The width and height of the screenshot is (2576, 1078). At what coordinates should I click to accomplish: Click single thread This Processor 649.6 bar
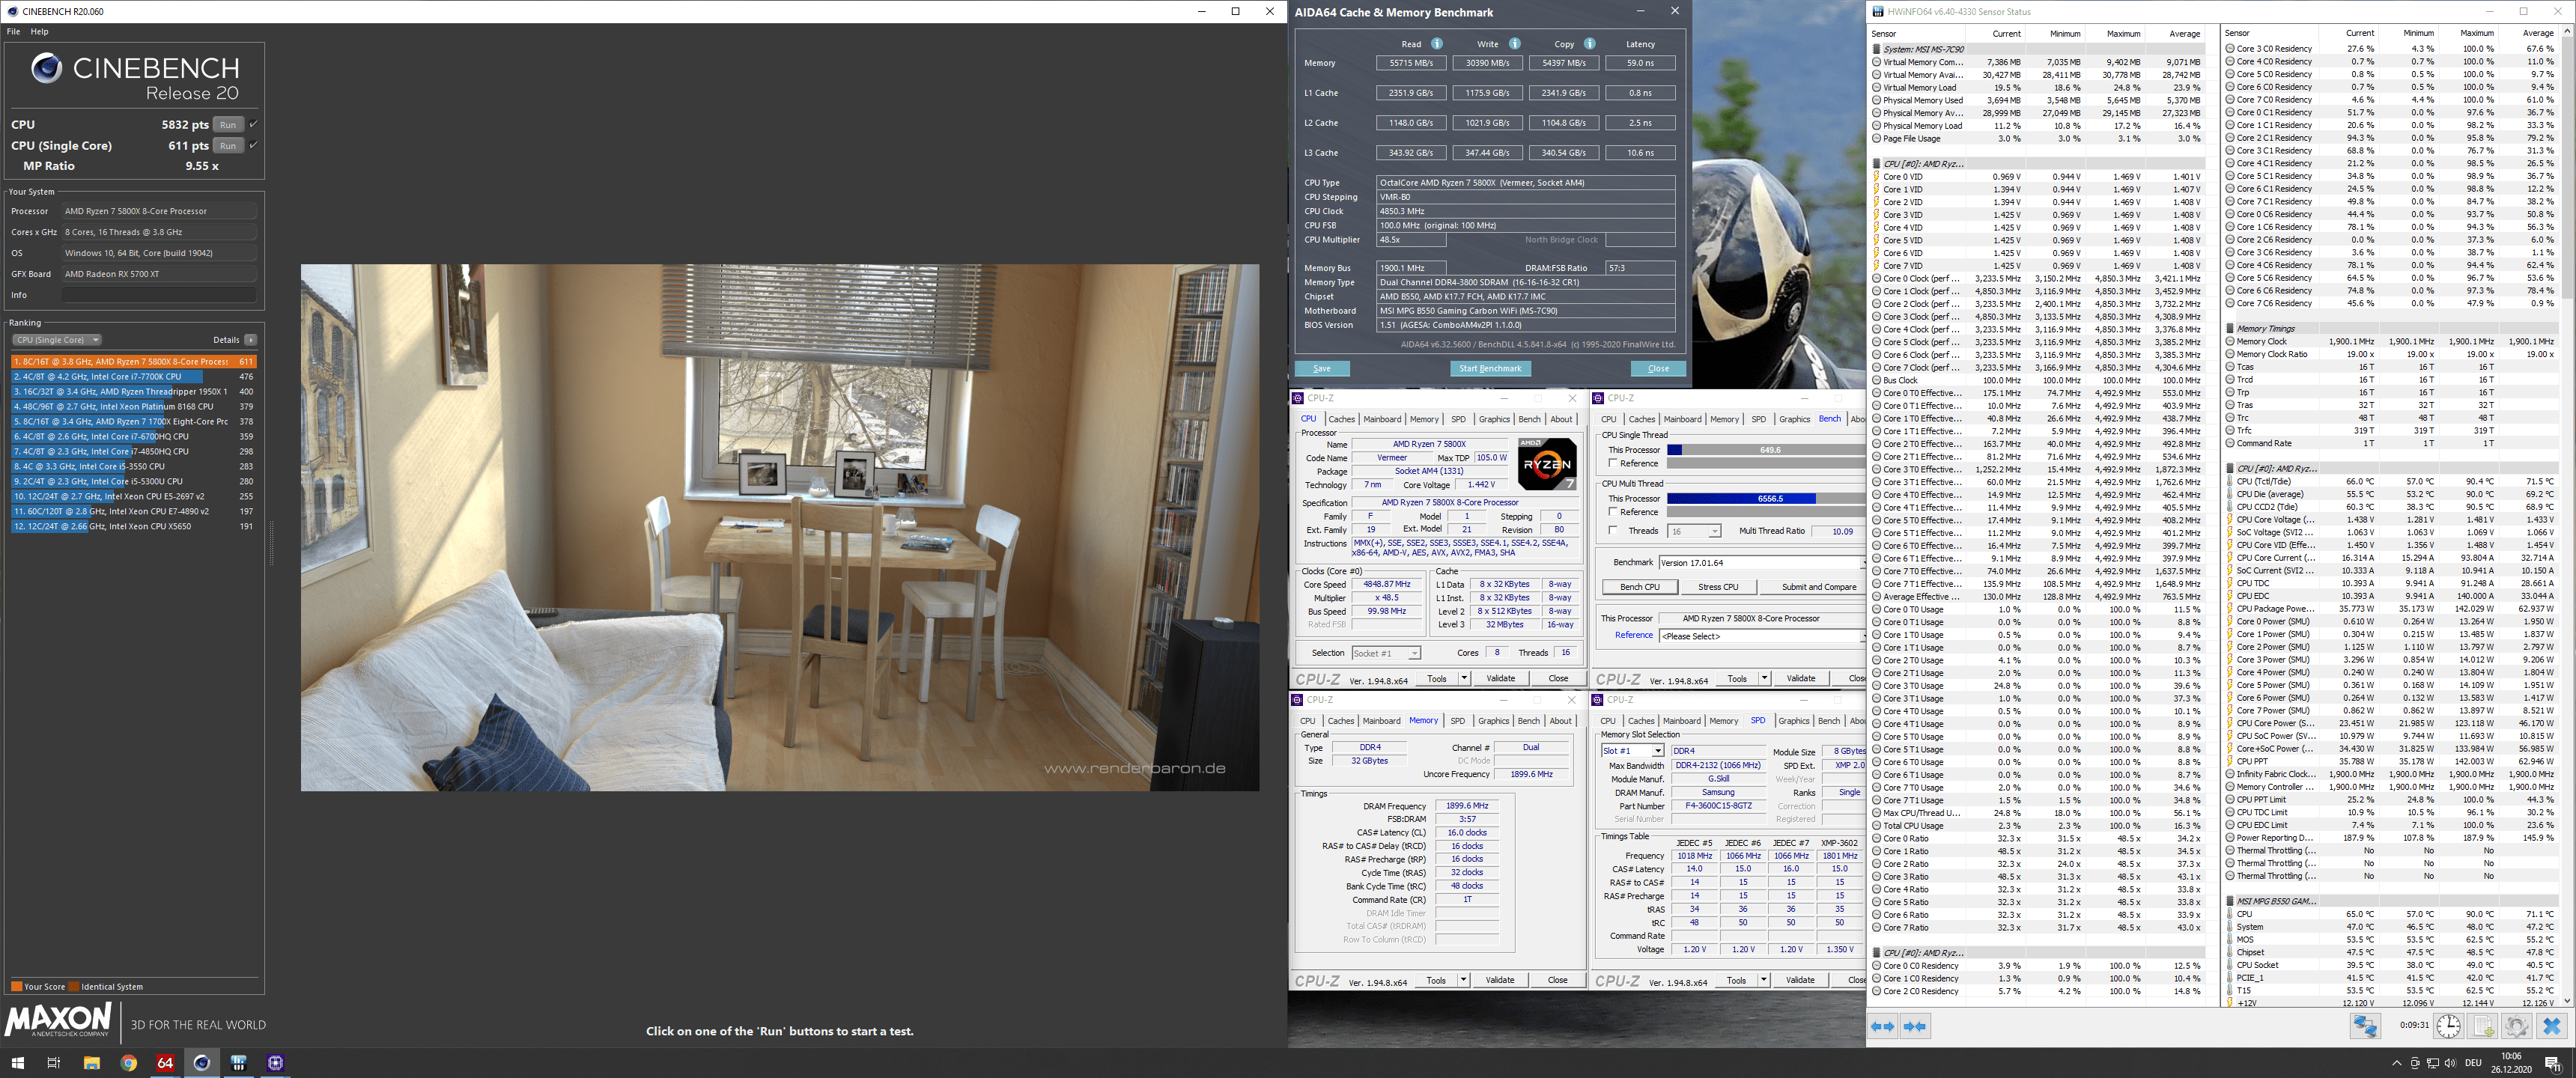[1766, 450]
